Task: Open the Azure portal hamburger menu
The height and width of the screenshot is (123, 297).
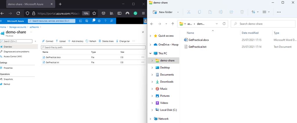Action: (1, 21)
